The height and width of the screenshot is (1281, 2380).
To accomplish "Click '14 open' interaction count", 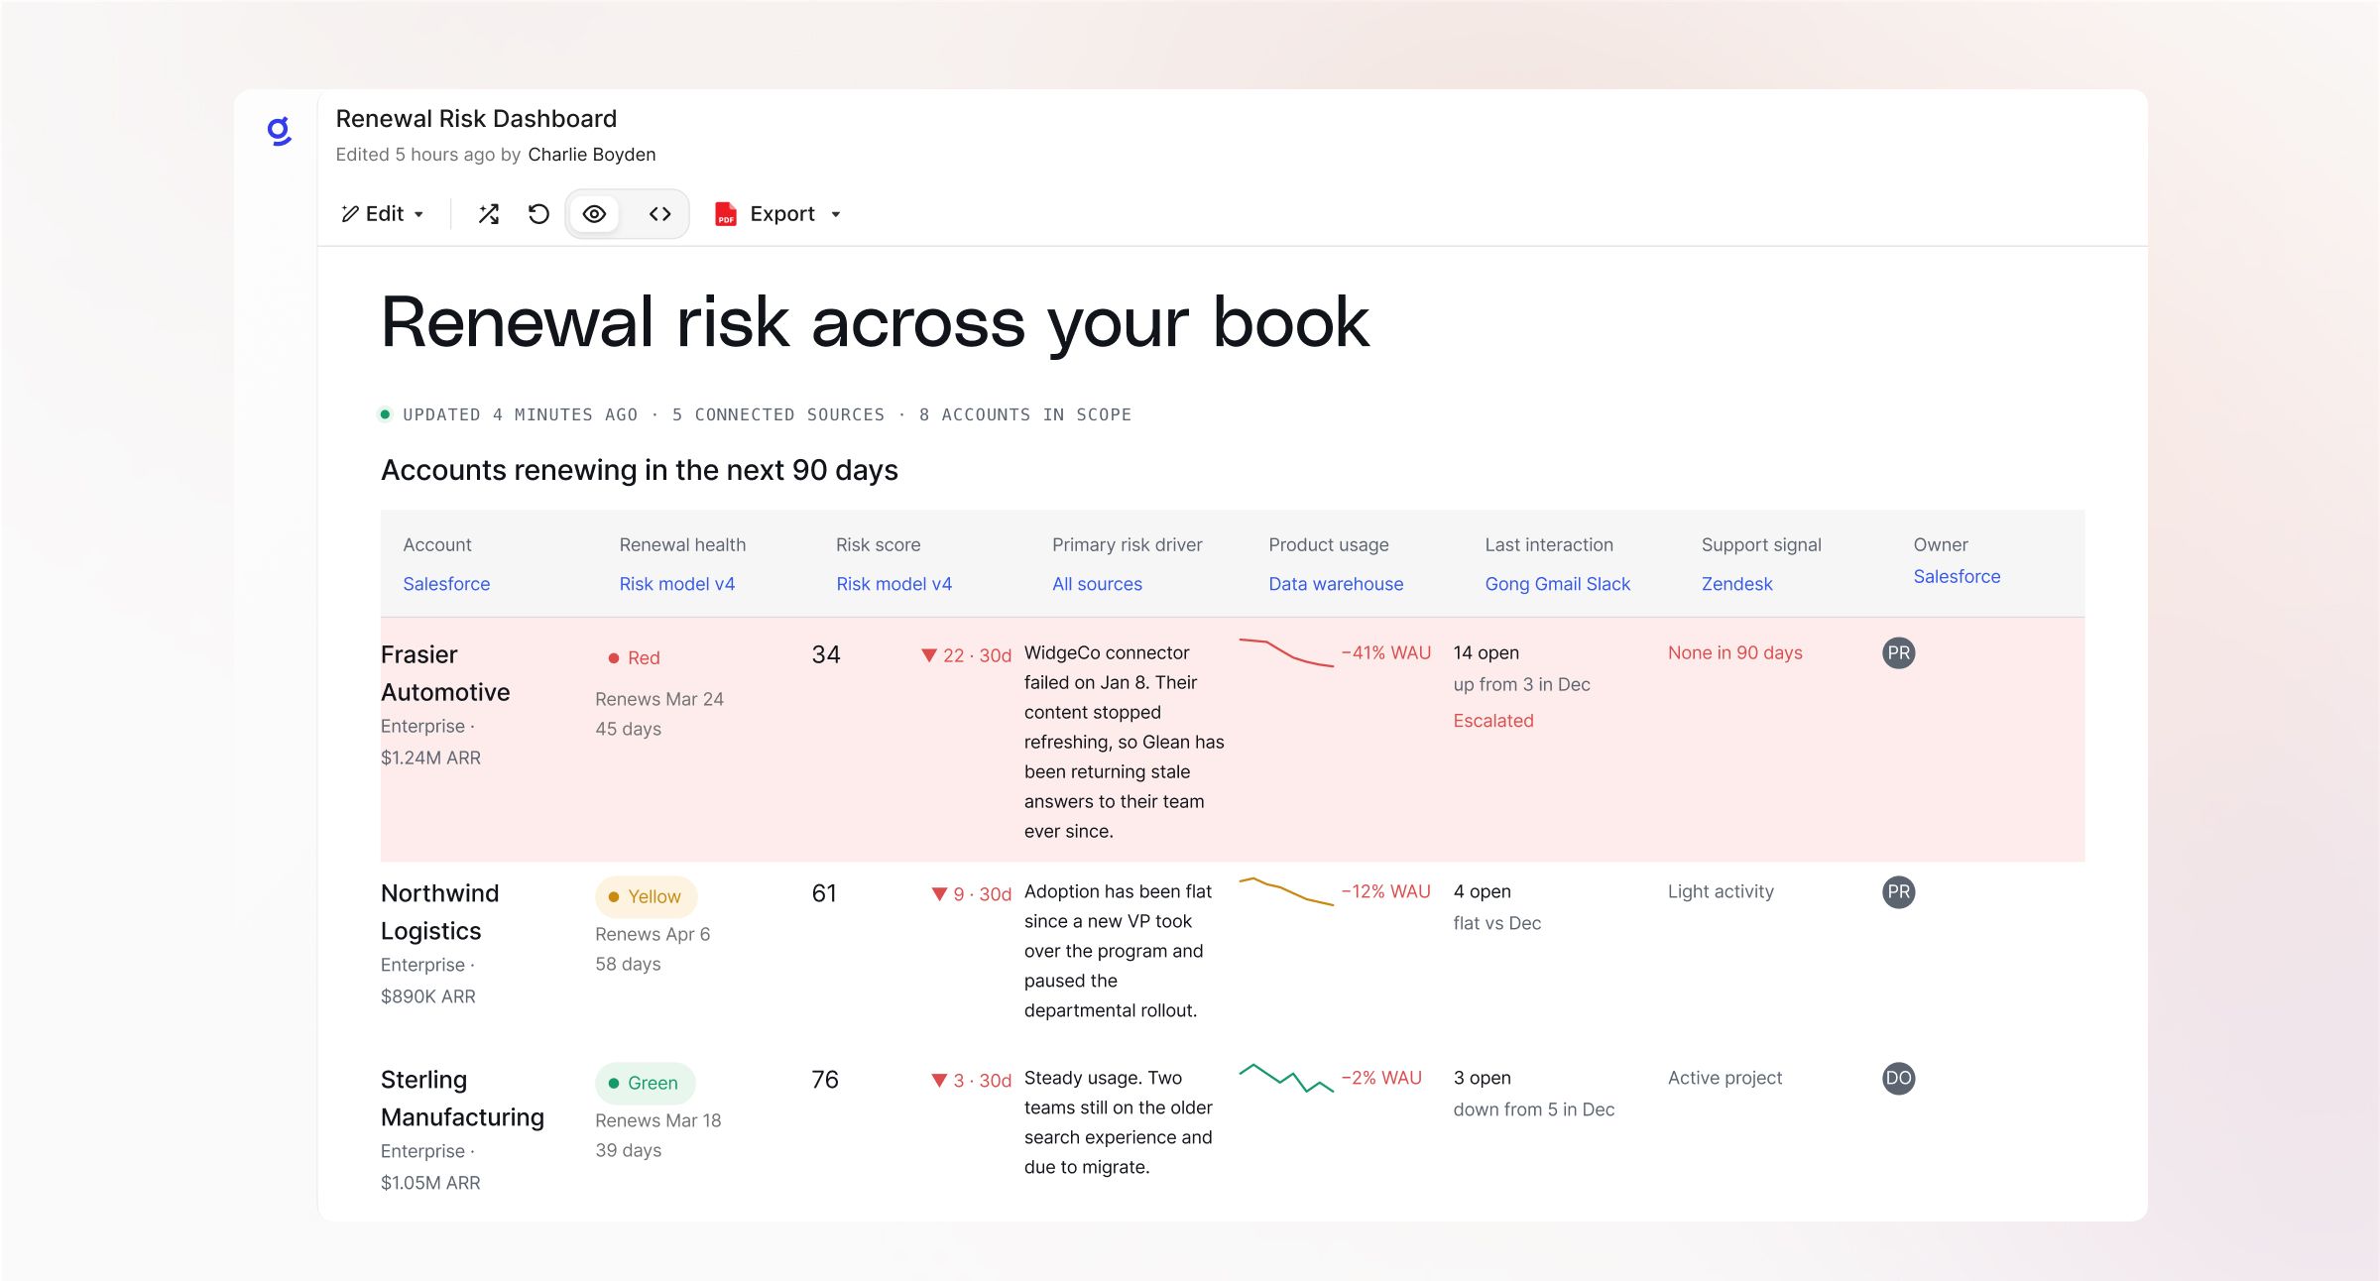I will coord(1487,652).
